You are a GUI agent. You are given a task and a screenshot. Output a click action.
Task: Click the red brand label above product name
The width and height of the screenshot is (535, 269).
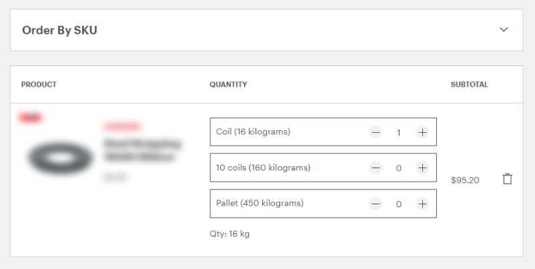click(122, 126)
